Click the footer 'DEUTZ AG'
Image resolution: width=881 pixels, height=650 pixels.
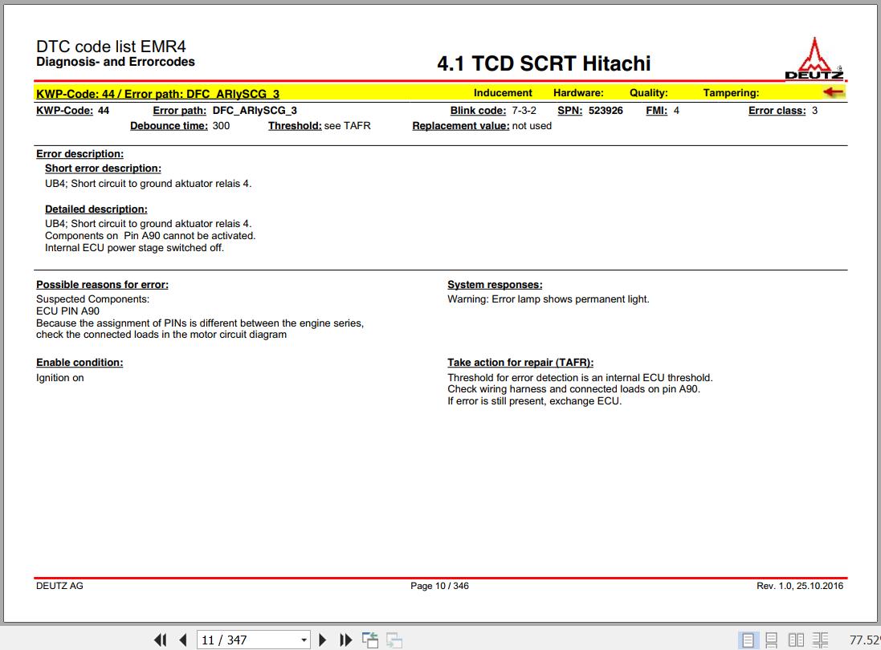[59, 586]
